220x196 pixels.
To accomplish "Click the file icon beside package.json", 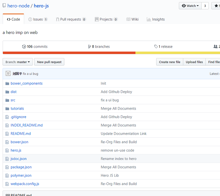I will coord(7,167).
